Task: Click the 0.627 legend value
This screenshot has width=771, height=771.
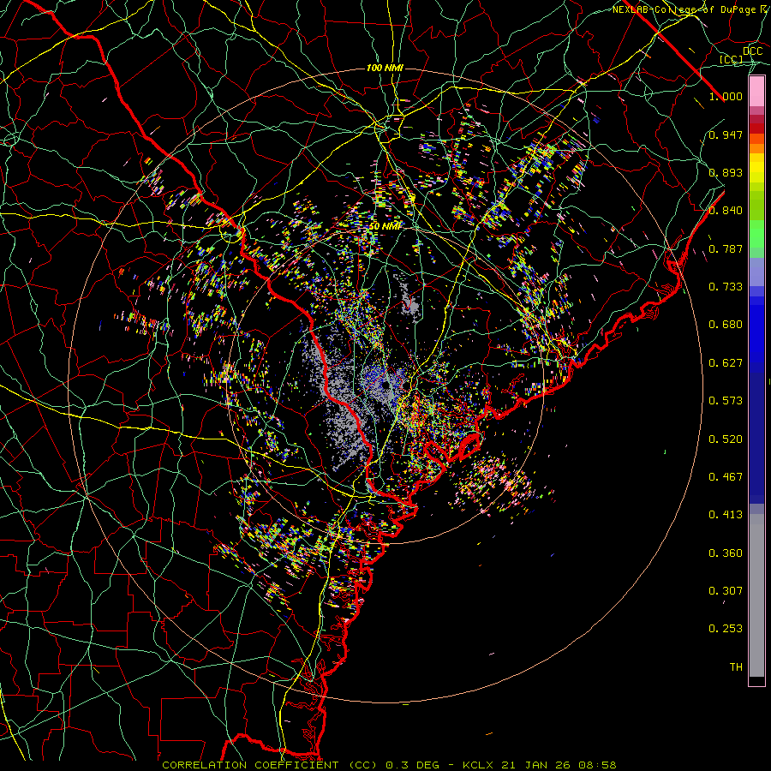Action: click(726, 363)
